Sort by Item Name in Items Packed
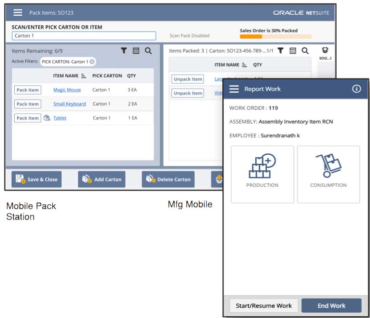Image resolution: width=370 pixels, height=318 pixels. pos(244,65)
